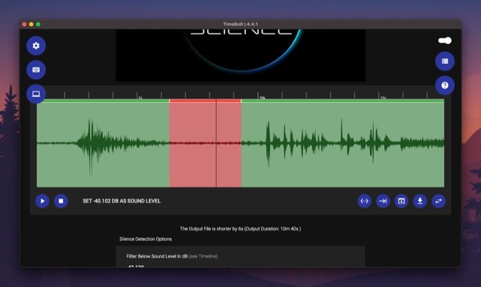Toggle the switch at top right

coord(445,41)
